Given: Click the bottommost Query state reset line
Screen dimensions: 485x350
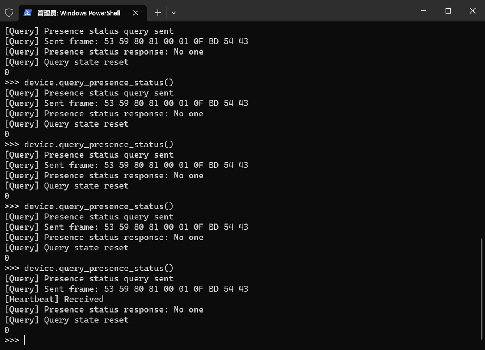Looking at the screenshot, I should point(67,320).
